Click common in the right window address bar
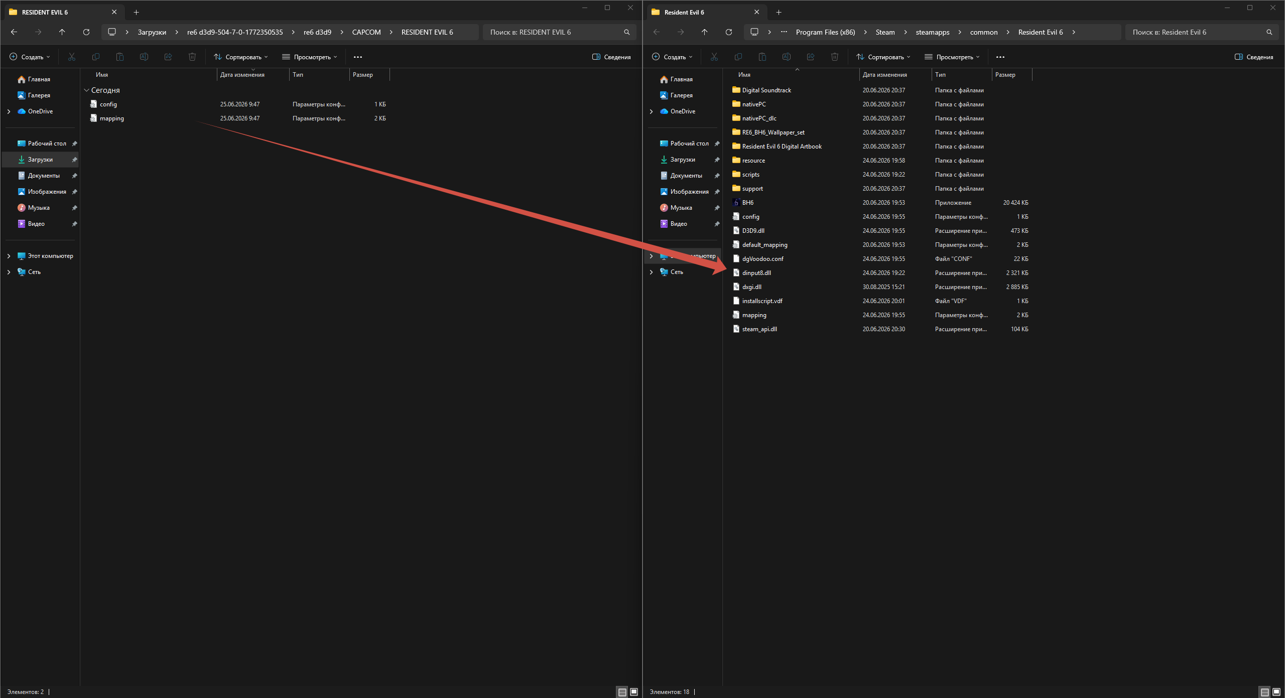The height and width of the screenshot is (698, 1285). coord(984,32)
